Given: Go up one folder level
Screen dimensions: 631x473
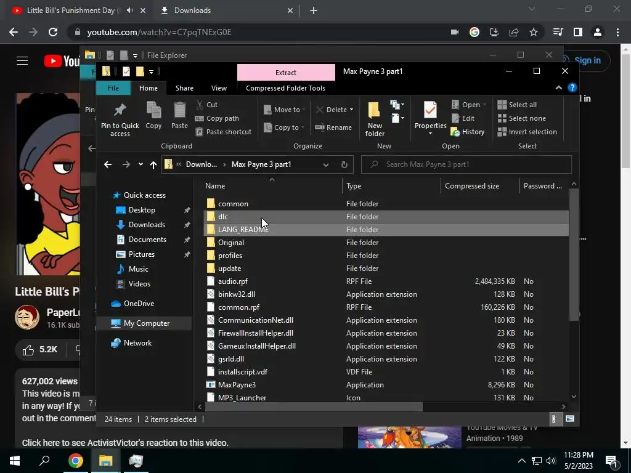Looking at the screenshot, I should tap(153, 164).
